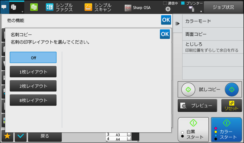Tap the blue checkmark button
This screenshot has height=143, width=244.
click(x=21, y=136)
